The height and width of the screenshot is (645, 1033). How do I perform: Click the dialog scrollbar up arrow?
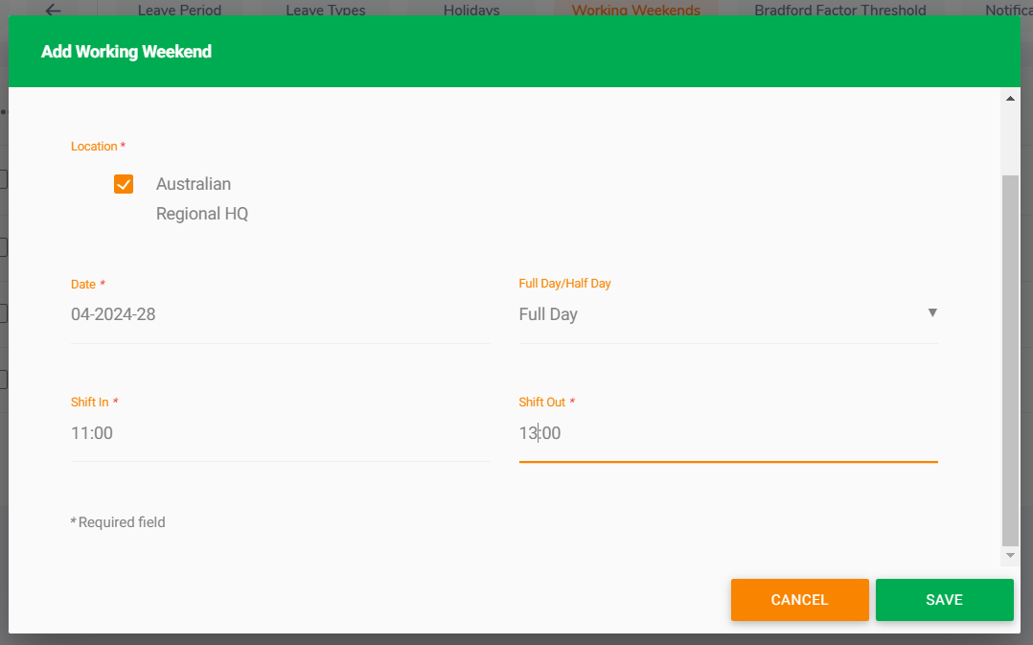[1010, 99]
